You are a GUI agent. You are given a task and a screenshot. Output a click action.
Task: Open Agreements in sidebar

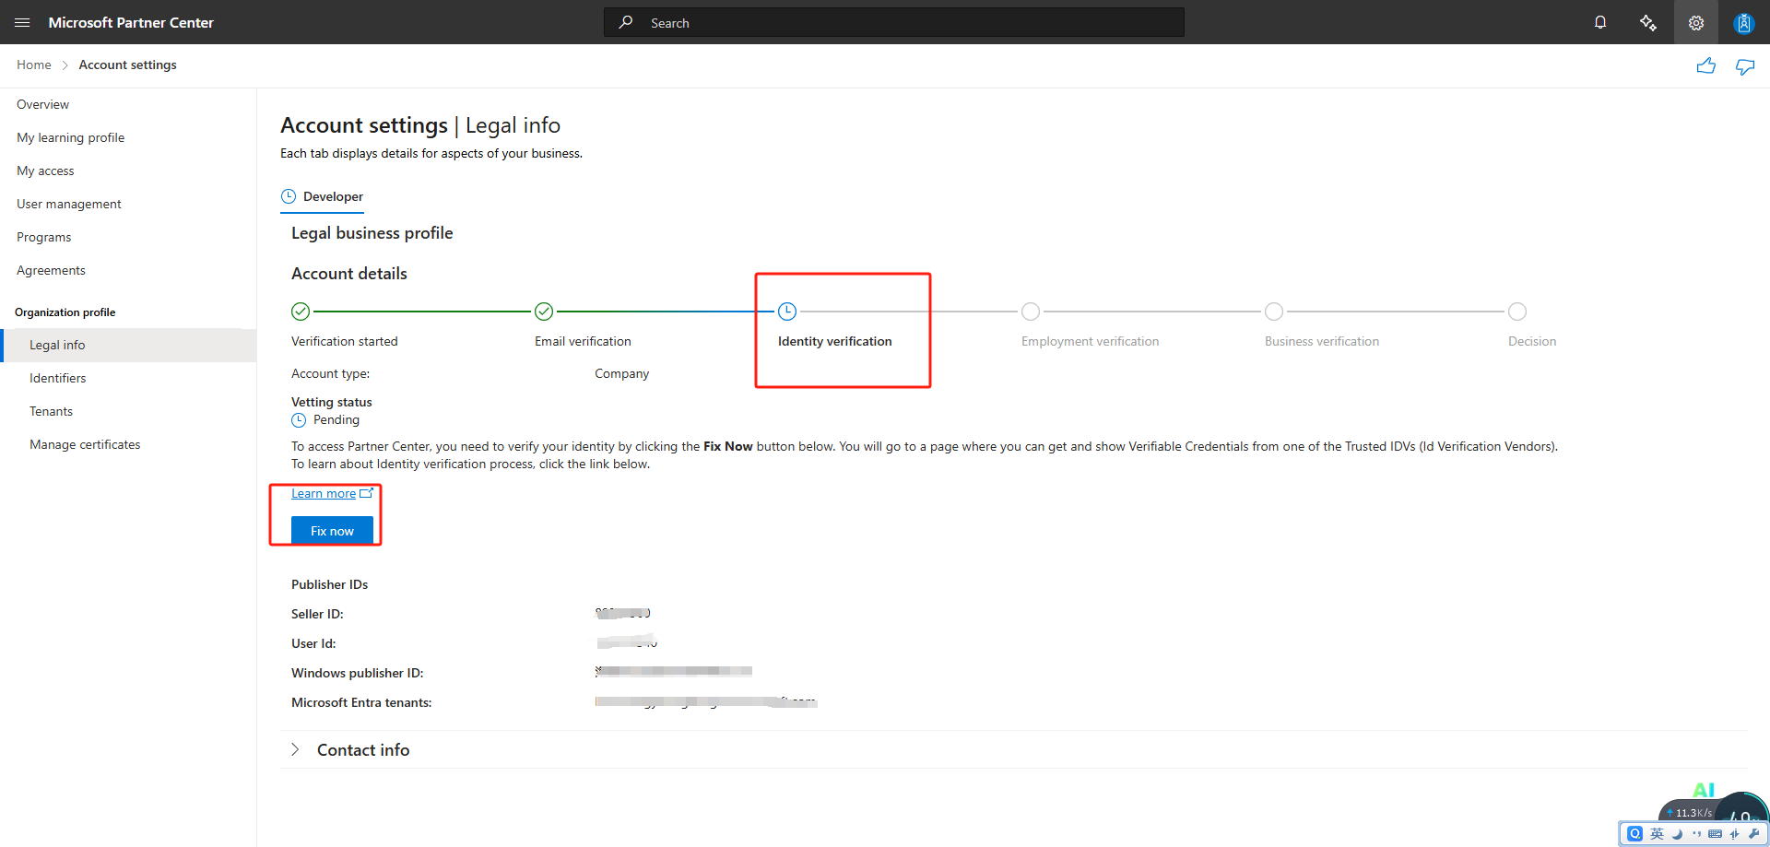51,270
